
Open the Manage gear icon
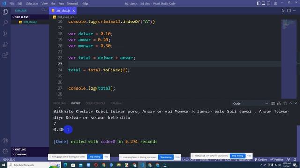5,151
